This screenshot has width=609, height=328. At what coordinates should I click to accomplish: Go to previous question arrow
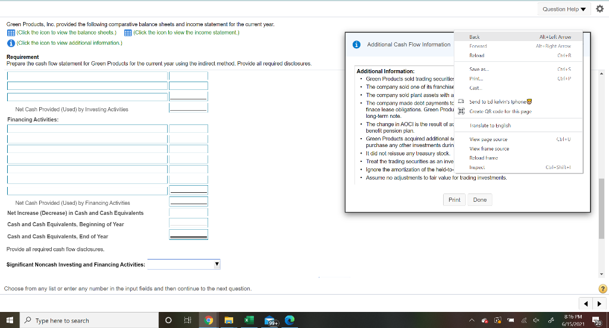coord(586,304)
